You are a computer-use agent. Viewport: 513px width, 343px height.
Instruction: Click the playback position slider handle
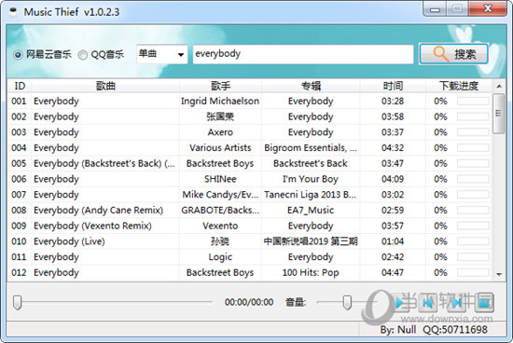point(18,302)
